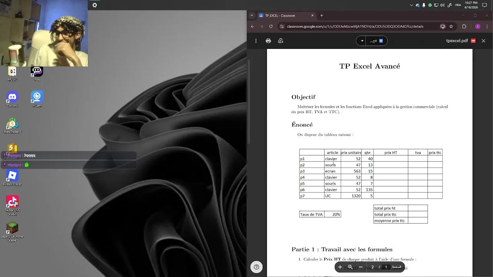Viewport: 493px width, 277px height.
Task: Switch the FRA keyboard language
Action: (458, 5)
